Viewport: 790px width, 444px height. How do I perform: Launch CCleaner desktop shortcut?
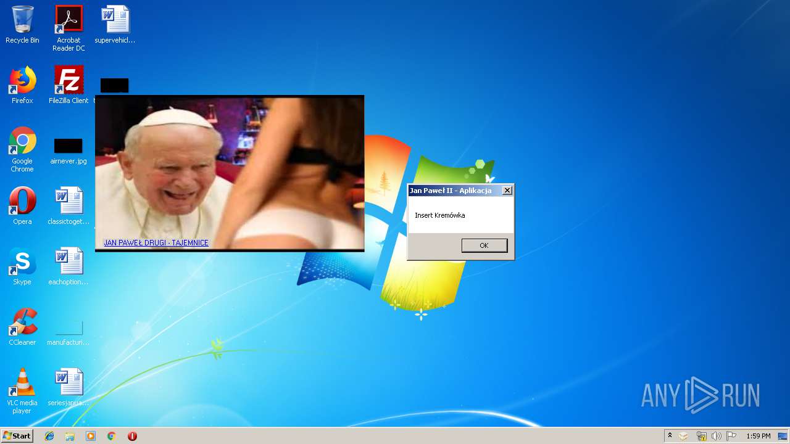pyautogui.click(x=22, y=327)
